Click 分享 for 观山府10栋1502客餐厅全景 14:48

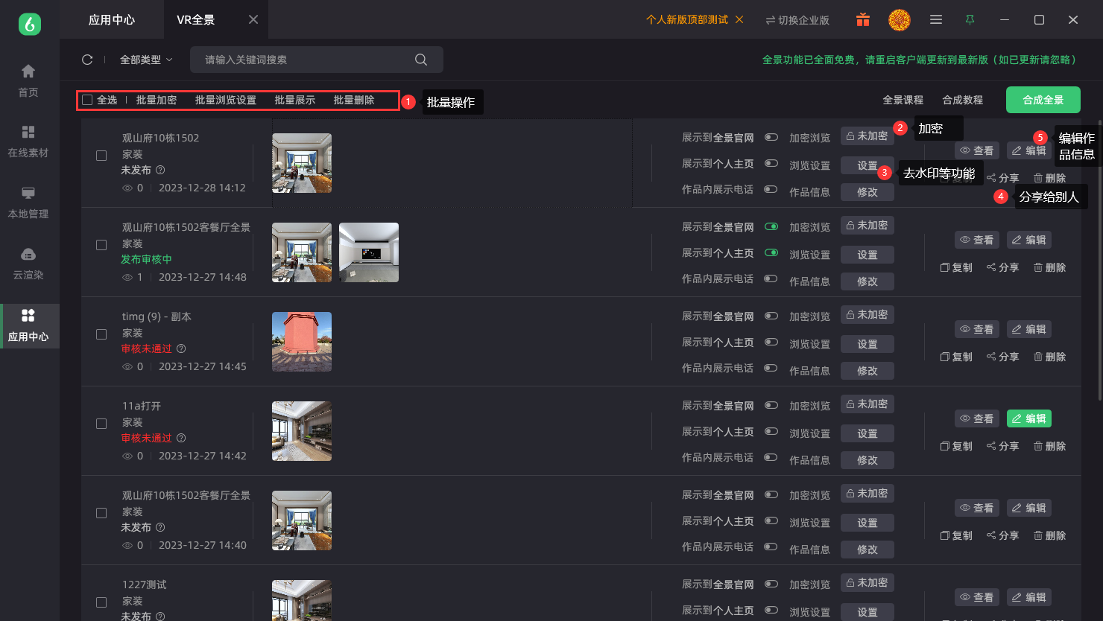(1002, 267)
